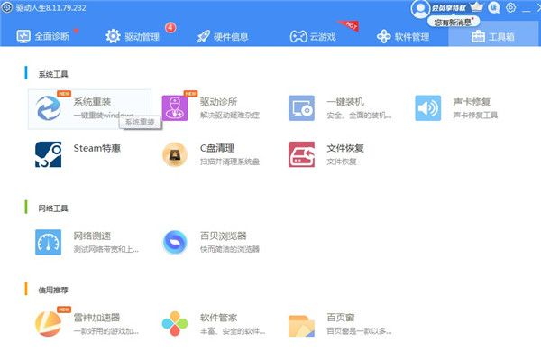541x361 pixels.
Task: Click the user avatar icon
Action: [420, 8]
